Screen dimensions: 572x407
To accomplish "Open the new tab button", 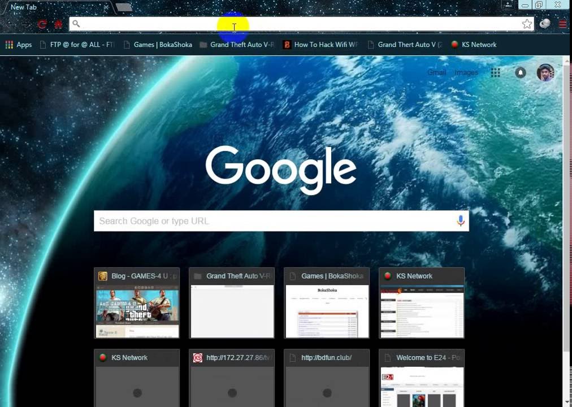I will (124, 7).
